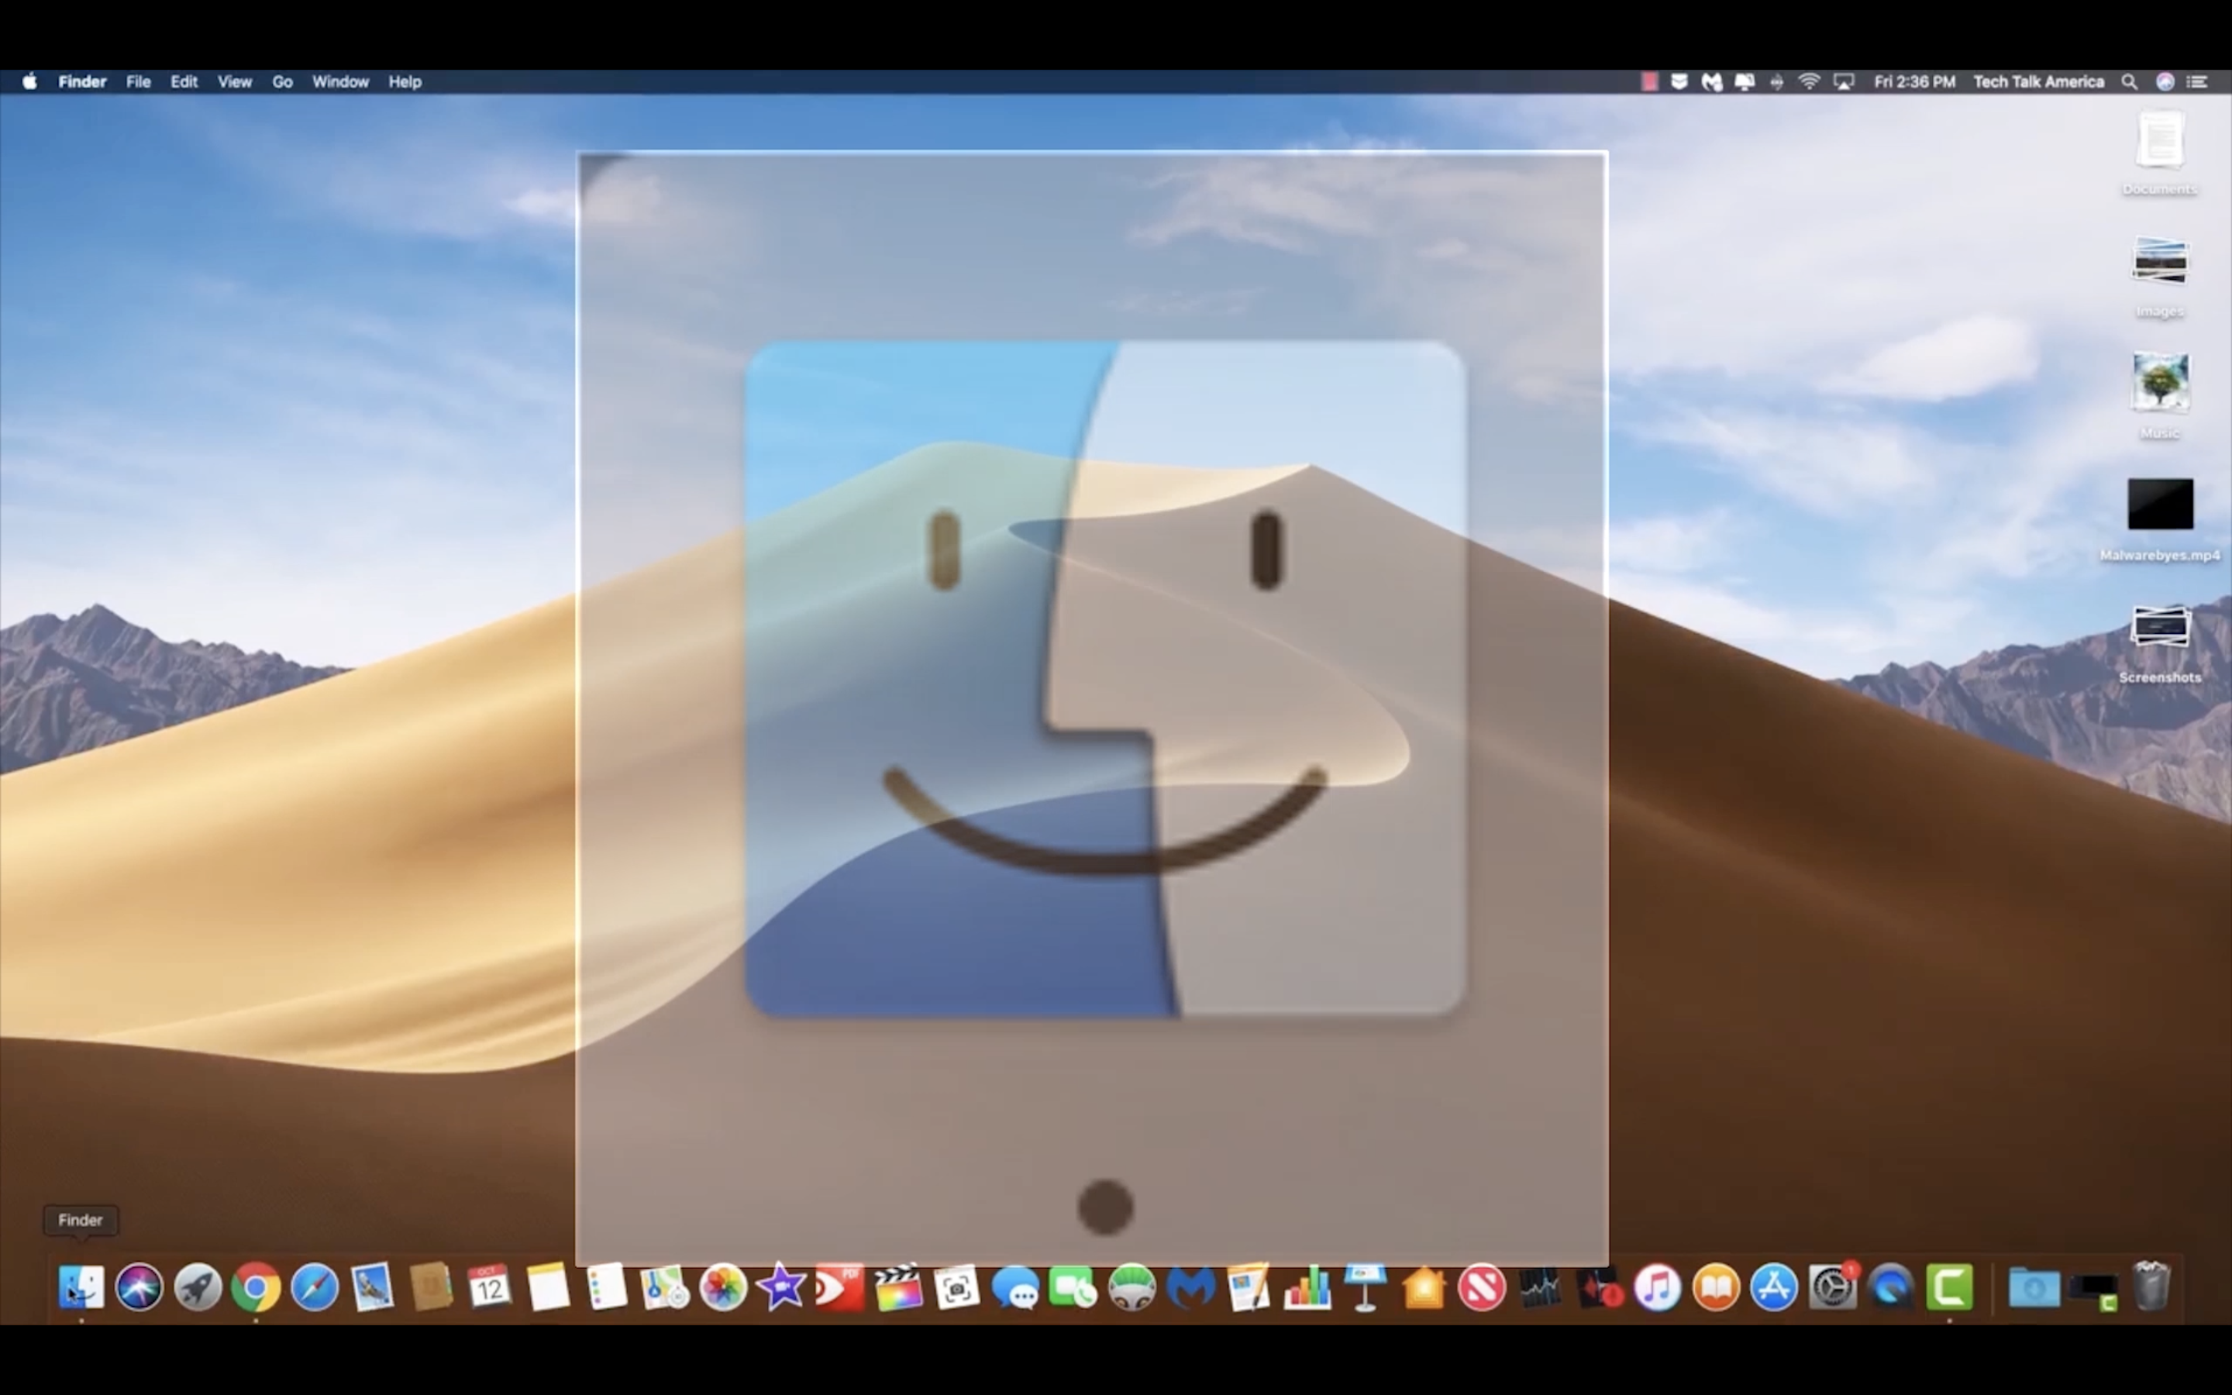The image size is (2232, 1395).
Task: Click the Malwarebytes menu bar icon
Action: [x=1712, y=81]
